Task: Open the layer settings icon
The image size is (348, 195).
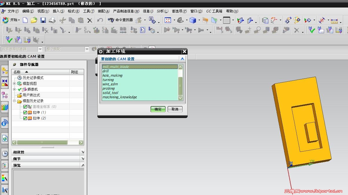Action: click(265, 20)
